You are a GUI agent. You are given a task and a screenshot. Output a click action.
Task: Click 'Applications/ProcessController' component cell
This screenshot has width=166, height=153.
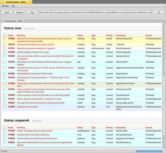[130, 68]
